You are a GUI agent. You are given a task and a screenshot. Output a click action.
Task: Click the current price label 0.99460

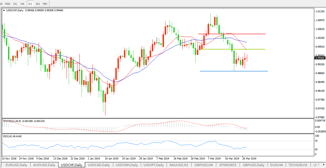(x=320, y=58)
